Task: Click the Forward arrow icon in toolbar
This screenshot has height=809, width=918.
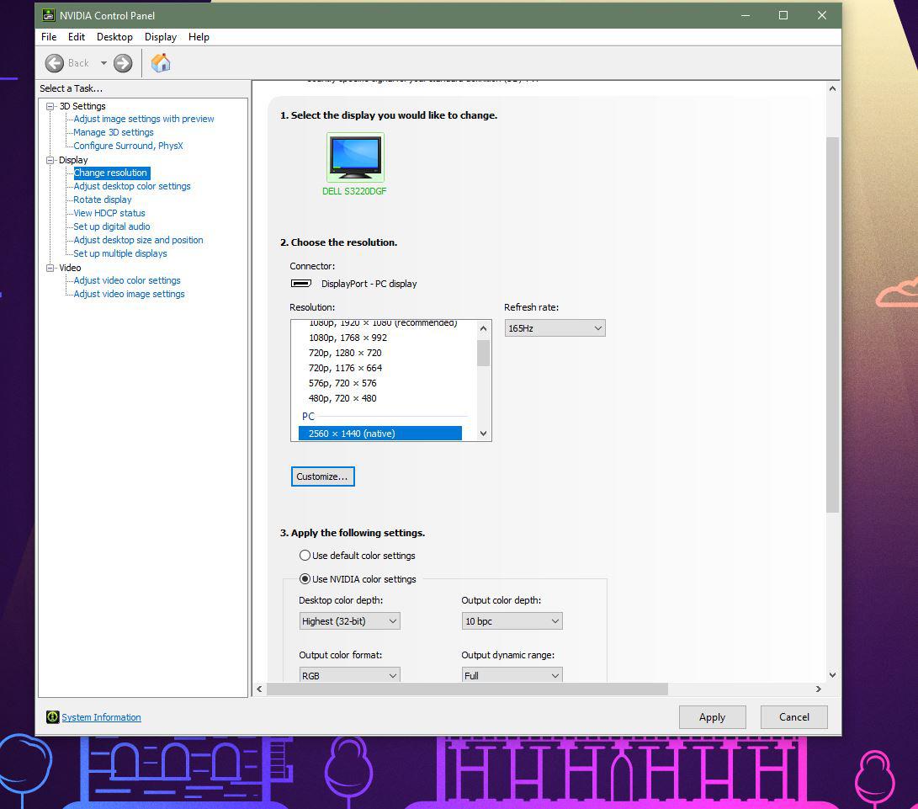Action: click(123, 63)
